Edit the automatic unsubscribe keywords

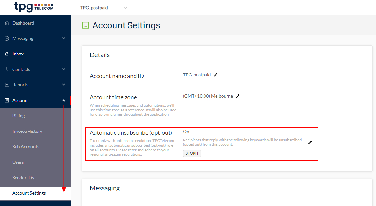pyautogui.click(x=310, y=142)
